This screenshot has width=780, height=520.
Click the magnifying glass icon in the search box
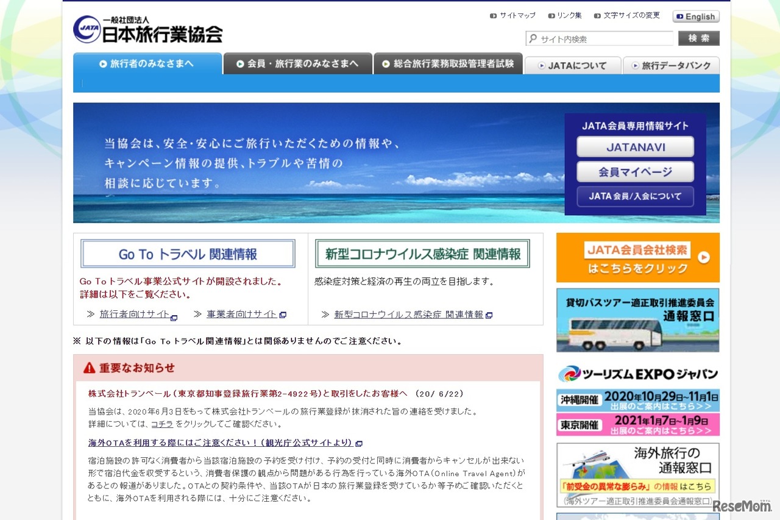533,38
